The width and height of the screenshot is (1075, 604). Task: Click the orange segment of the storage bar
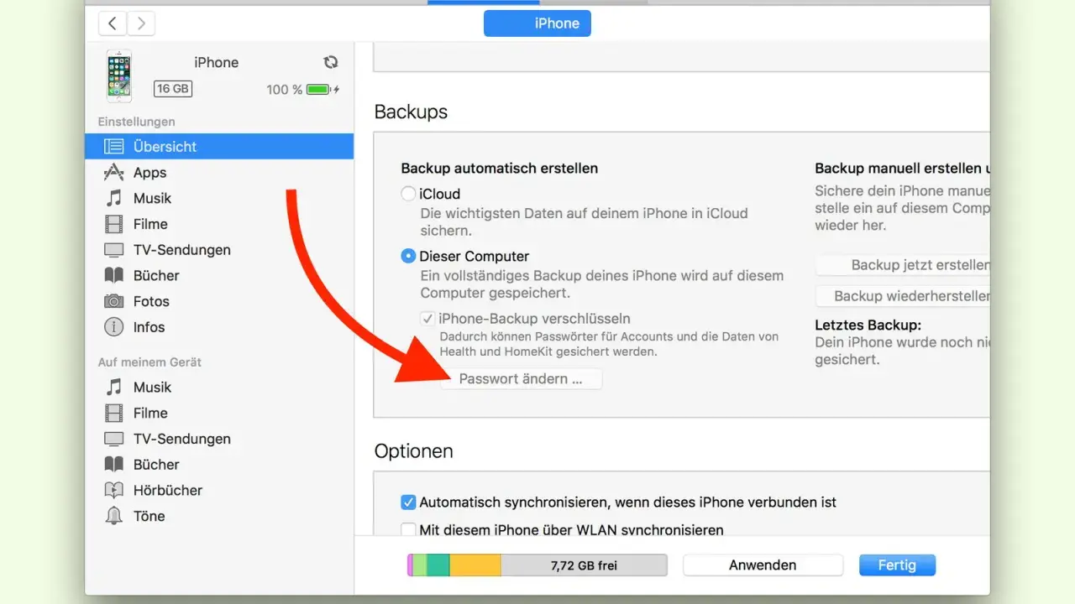(475, 565)
